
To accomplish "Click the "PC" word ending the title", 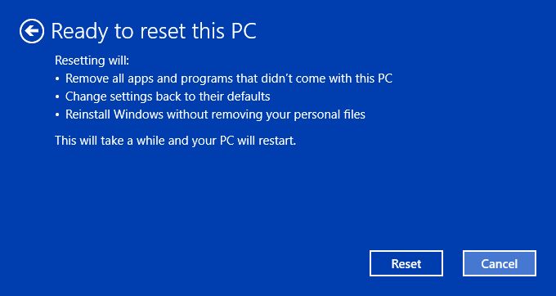I will pos(244,31).
